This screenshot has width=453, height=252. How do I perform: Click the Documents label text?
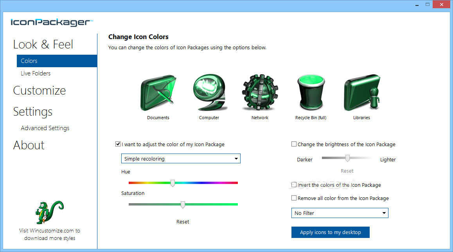(158, 118)
